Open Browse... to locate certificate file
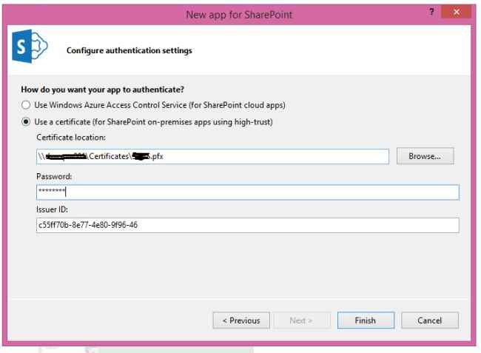Image resolution: width=481 pixels, height=353 pixels. point(425,156)
